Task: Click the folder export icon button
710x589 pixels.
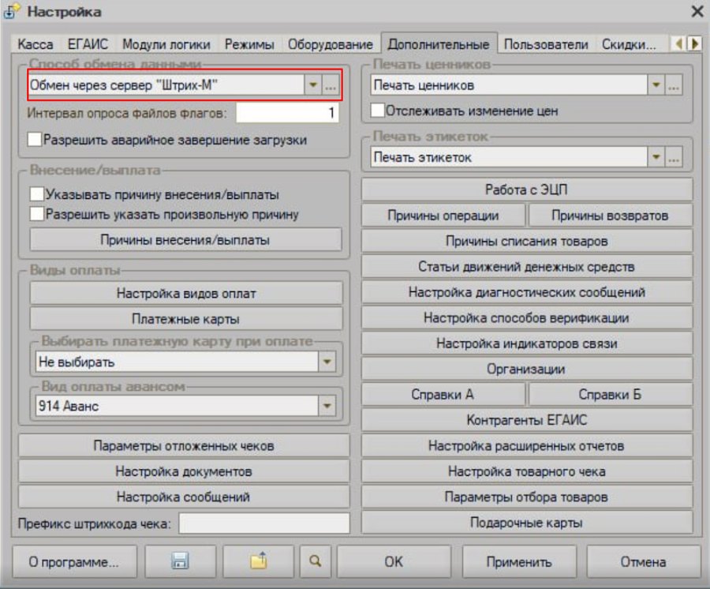Action: tap(259, 561)
